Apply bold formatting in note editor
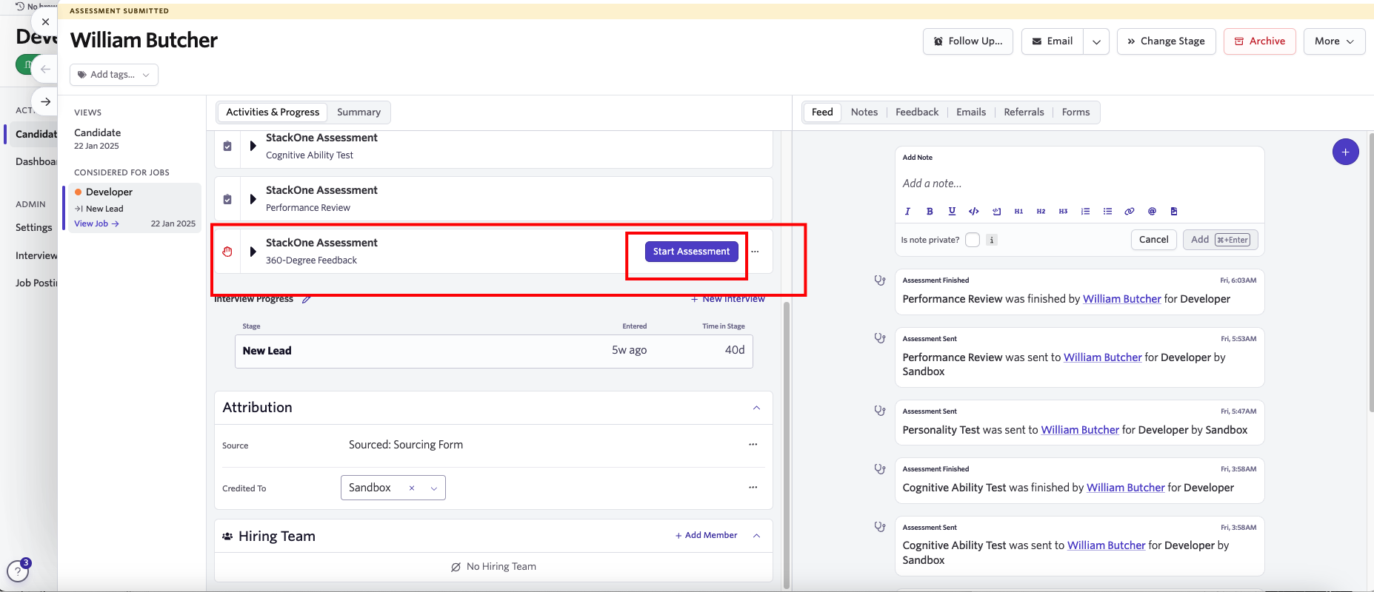Viewport: 1374px width, 592px height. [930, 212]
